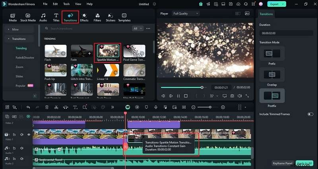
Task: Zoom in the timeline with plus icon
Action: pos(223,107)
